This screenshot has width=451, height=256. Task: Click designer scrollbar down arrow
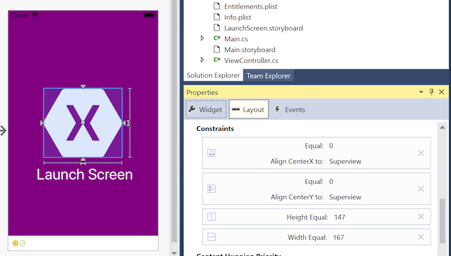[174, 253]
